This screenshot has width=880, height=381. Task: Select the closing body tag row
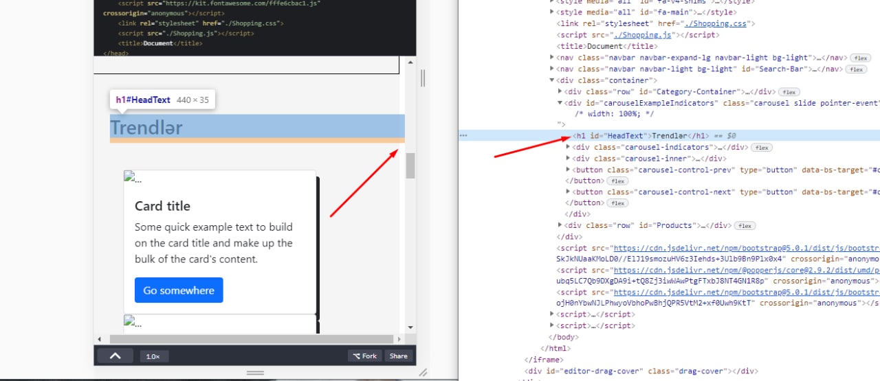564,337
